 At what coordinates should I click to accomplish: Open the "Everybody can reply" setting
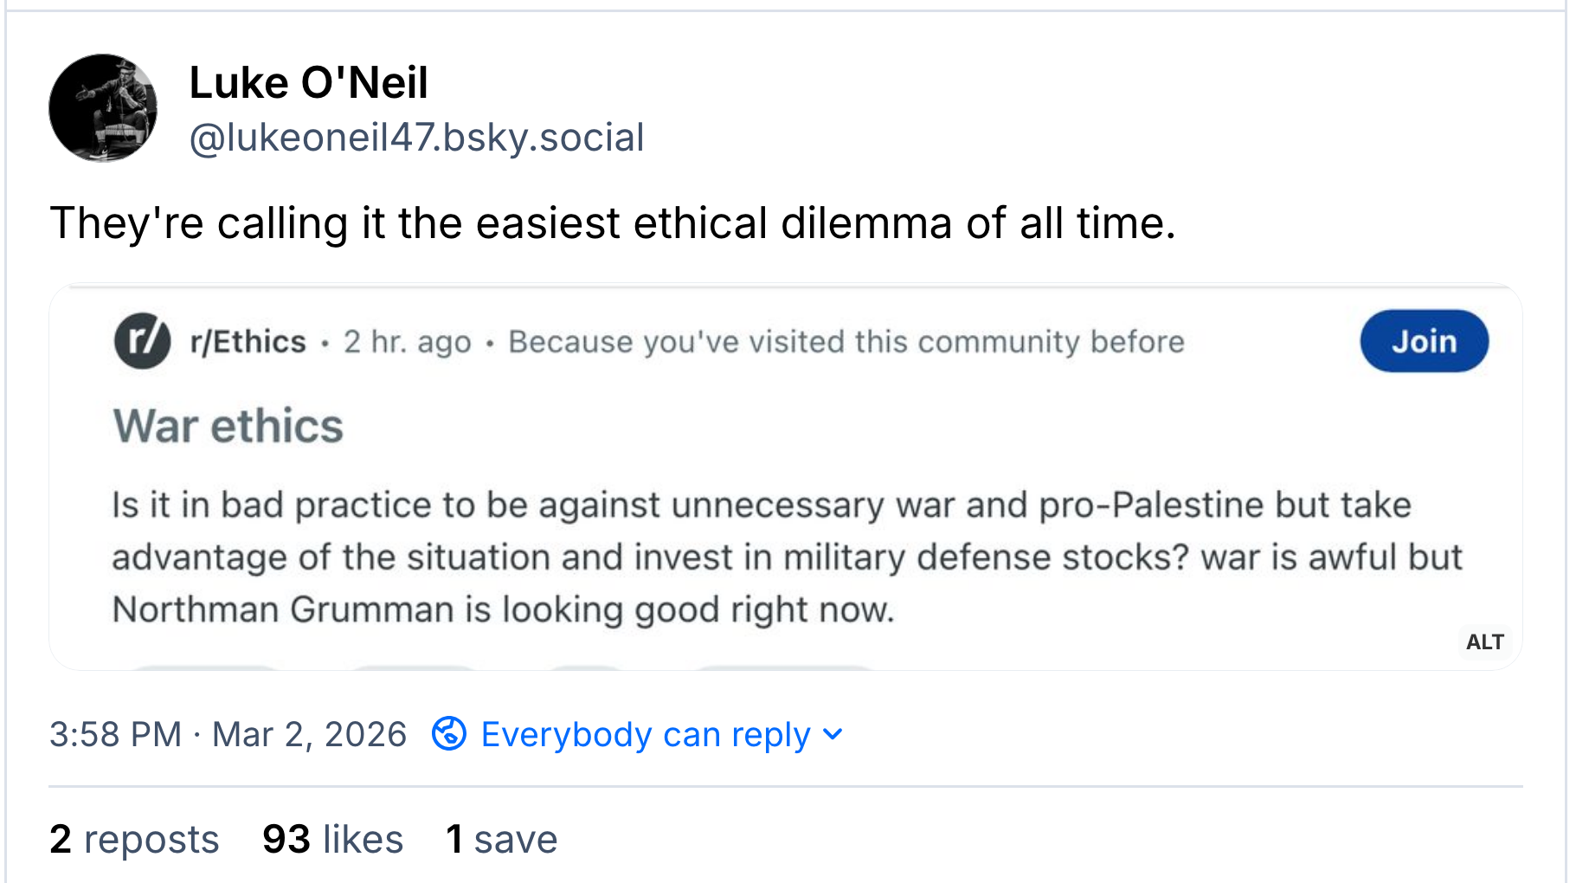[x=645, y=734]
